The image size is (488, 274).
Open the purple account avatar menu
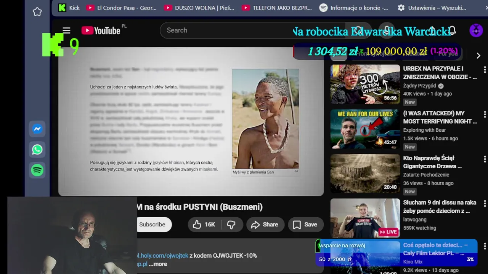point(476,30)
